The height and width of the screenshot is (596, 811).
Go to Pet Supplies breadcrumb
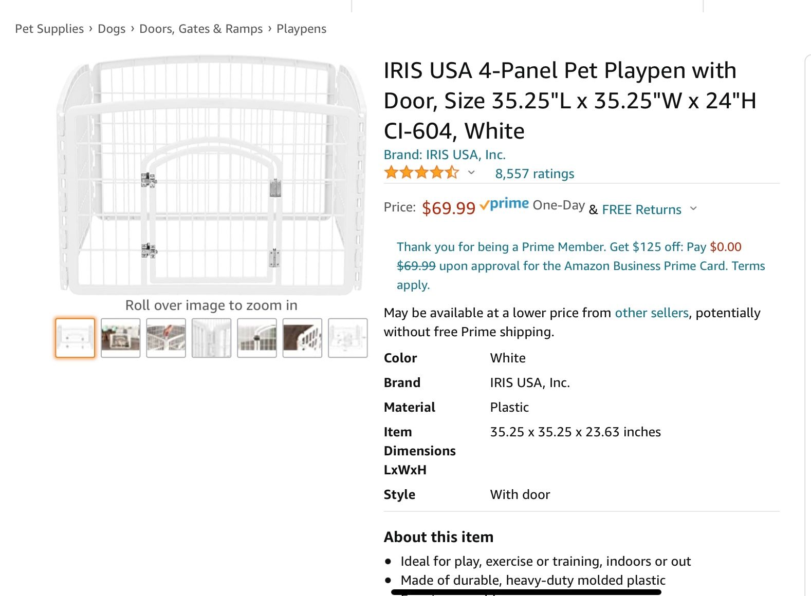(49, 29)
